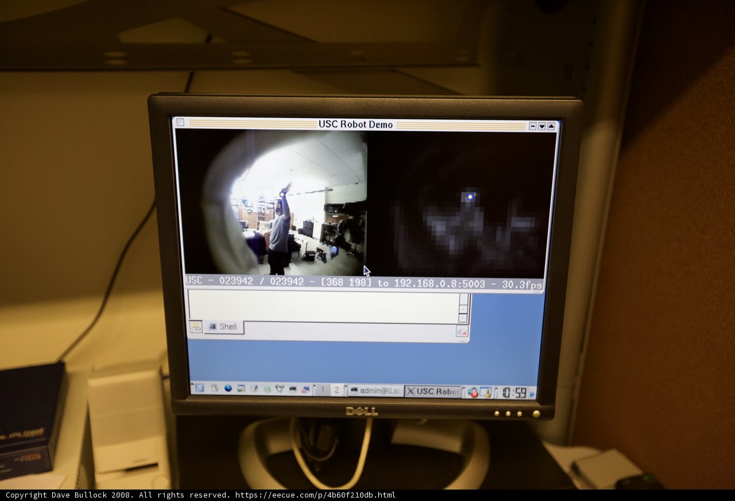The height and width of the screenshot is (501, 735).
Task: Activate the USC Robot taskbar entry
Action: tap(433, 391)
